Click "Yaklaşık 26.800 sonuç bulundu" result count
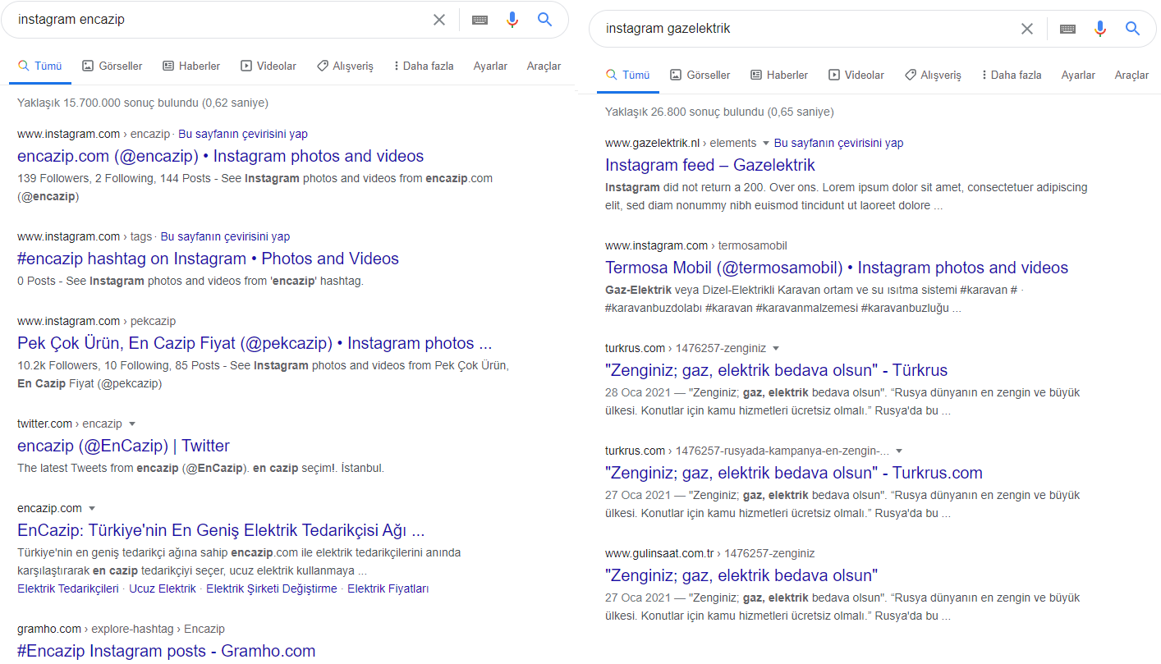Image resolution: width=1161 pixels, height=664 pixels. [x=719, y=112]
